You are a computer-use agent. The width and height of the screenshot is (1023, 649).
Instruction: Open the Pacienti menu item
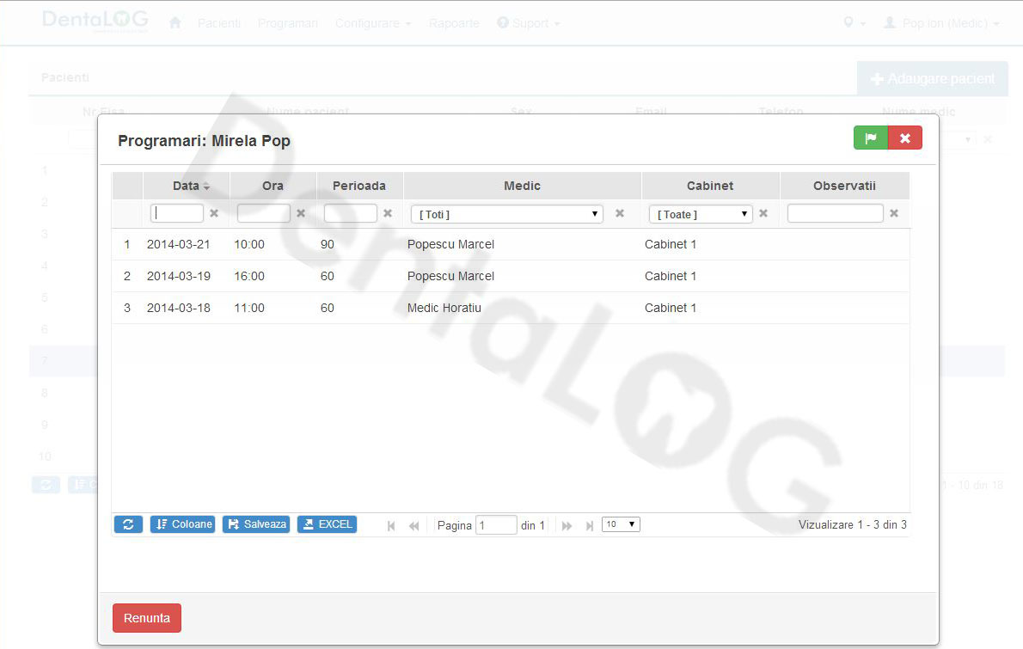(219, 23)
